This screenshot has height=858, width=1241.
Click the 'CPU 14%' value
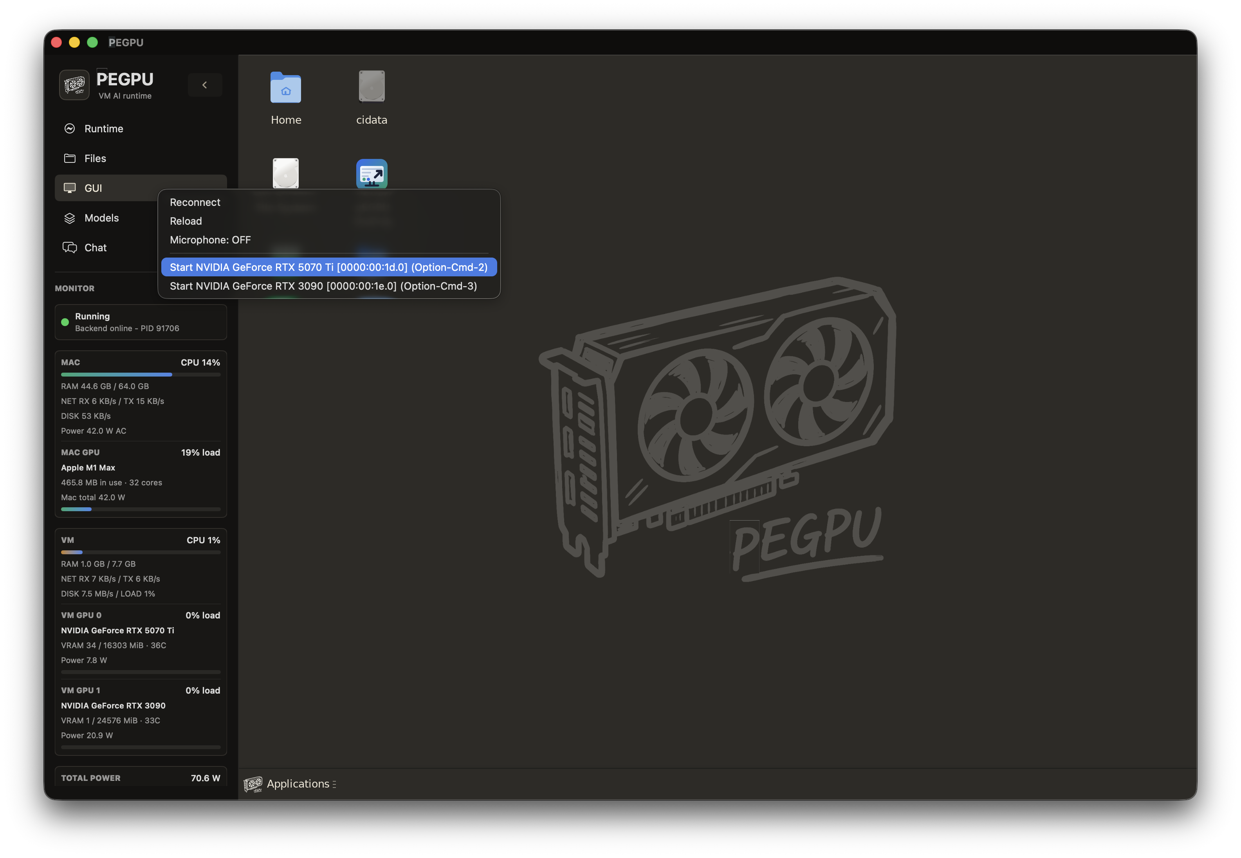click(200, 362)
